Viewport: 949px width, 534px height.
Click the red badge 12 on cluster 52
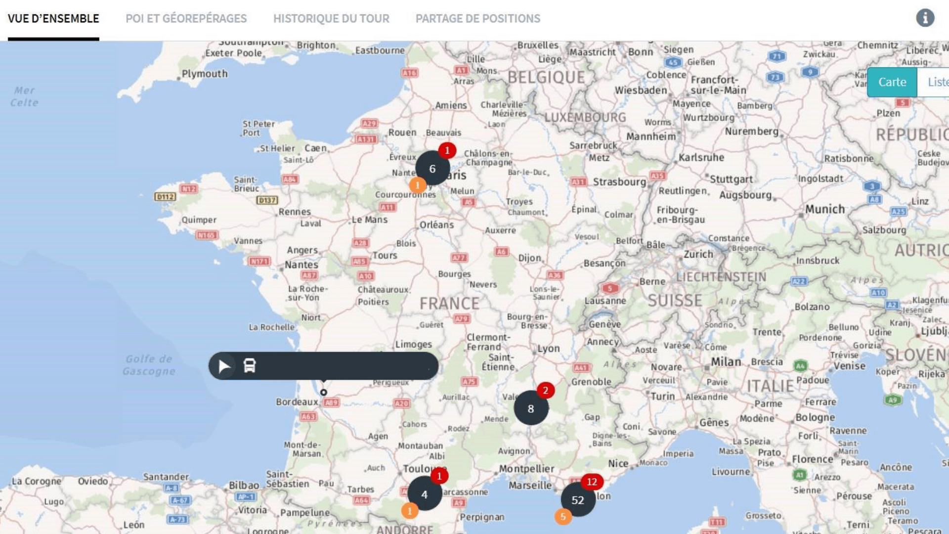pos(592,482)
